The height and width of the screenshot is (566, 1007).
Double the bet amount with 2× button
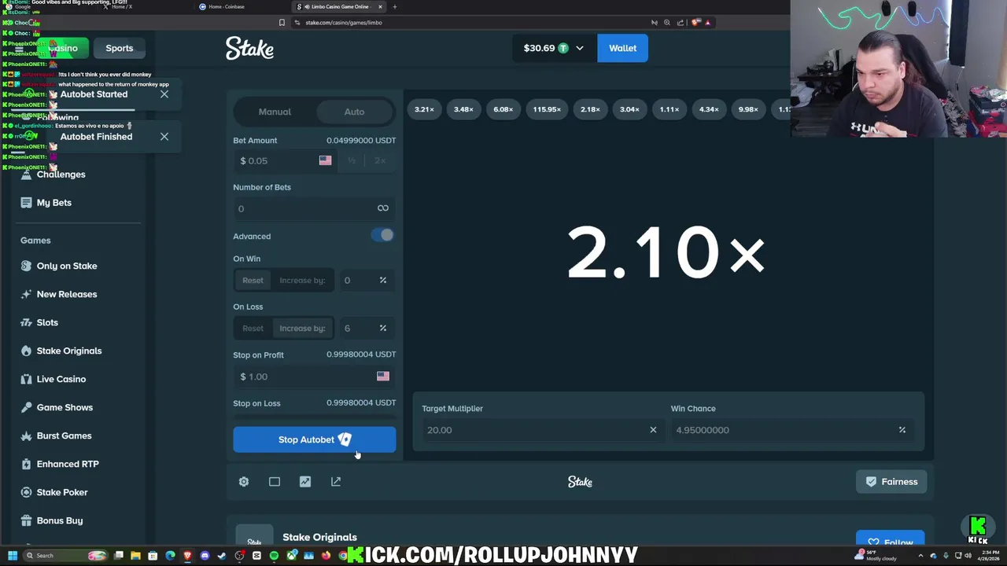[x=380, y=160]
